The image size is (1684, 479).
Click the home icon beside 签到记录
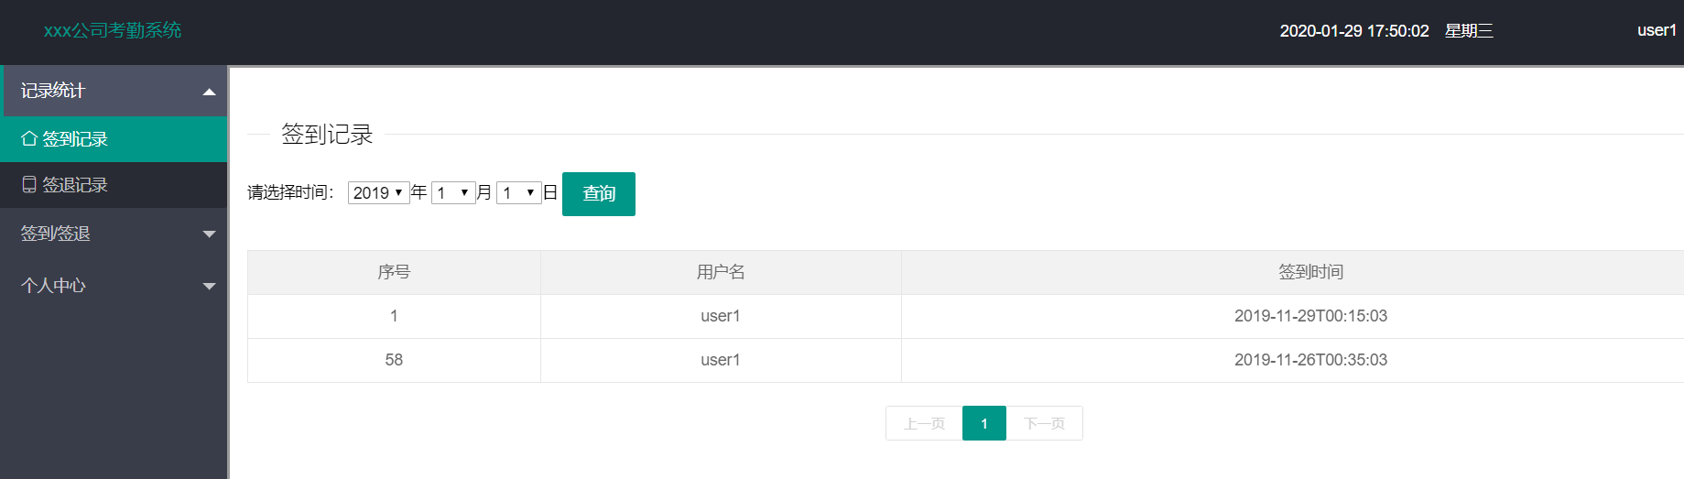tap(29, 139)
